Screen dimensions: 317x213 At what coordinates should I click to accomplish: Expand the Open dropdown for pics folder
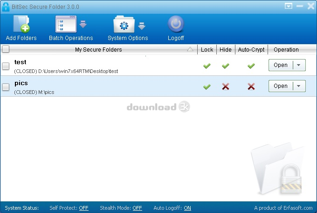[x=299, y=86]
